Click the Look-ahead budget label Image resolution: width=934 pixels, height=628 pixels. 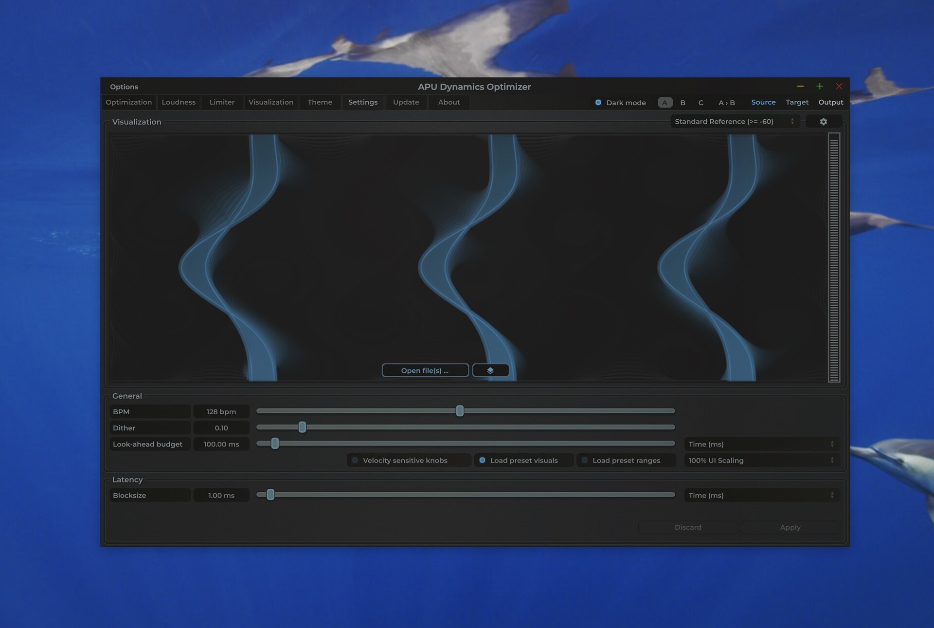click(150, 444)
